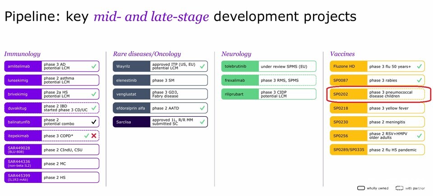Select the purple lunsekimig label
Viewport: 433px width, 196px height.
(23, 80)
